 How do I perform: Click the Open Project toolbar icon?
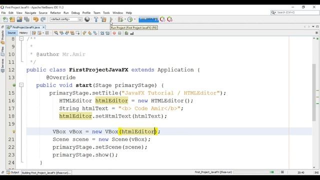tap(19, 19)
